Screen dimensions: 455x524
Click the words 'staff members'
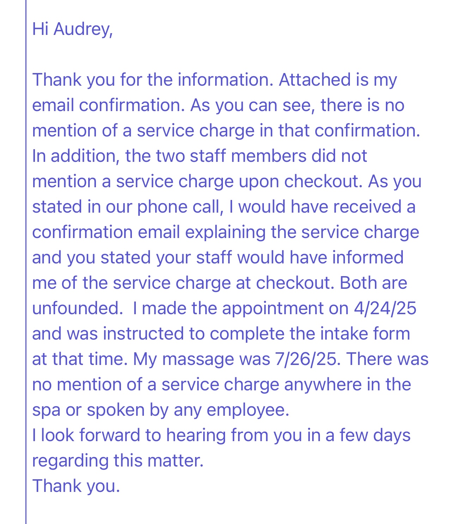pos(248,156)
